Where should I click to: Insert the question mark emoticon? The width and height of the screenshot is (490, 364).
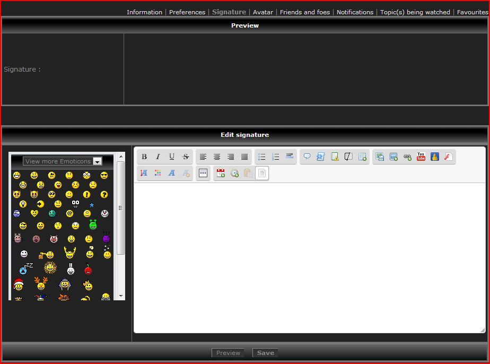click(104, 195)
